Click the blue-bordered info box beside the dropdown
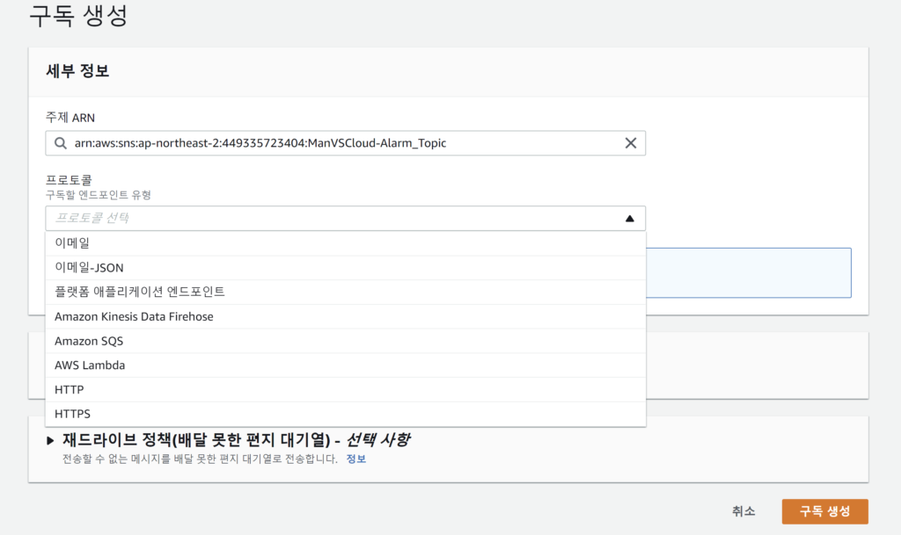Image resolution: width=901 pixels, height=535 pixels. pos(749,272)
